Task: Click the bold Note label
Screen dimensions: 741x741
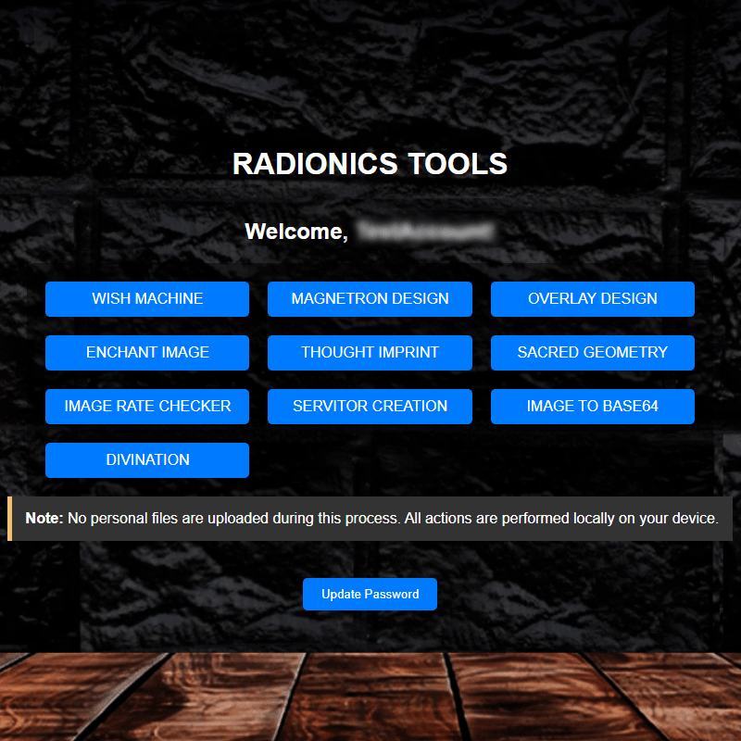Action: [x=44, y=519]
